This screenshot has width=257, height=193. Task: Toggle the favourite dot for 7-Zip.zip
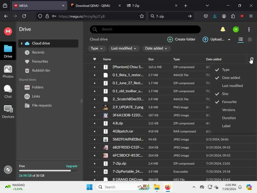click(95, 163)
